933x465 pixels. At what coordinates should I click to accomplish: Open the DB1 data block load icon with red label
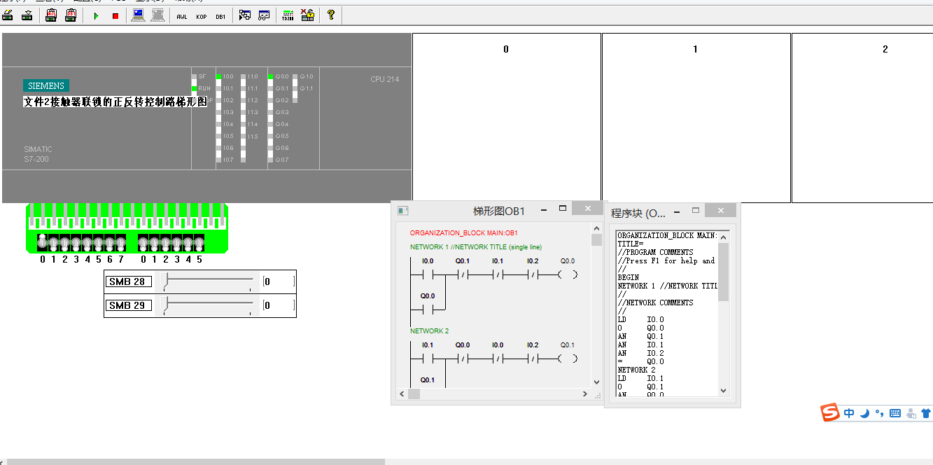pyautogui.click(x=70, y=15)
